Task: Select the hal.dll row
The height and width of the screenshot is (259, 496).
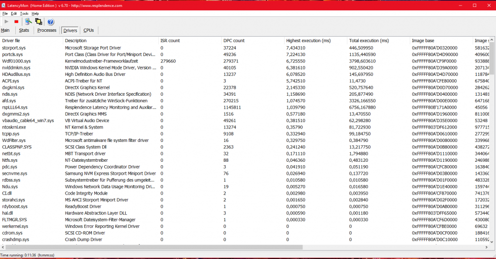Action: 245,213
